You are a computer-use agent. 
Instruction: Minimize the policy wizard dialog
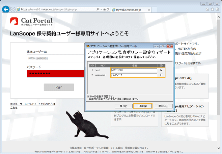(156, 46)
